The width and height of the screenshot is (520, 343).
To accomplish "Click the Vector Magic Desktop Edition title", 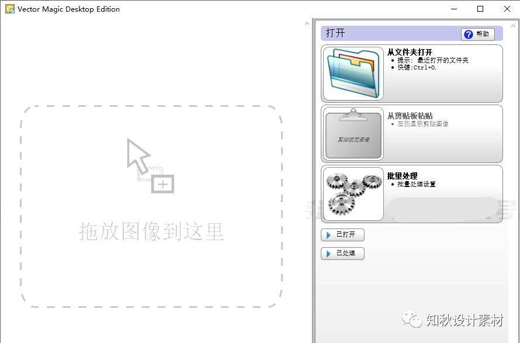I will (x=67, y=9).
